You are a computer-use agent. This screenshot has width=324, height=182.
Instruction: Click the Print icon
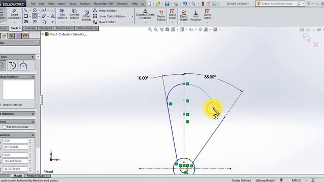(x=176, y=4)
